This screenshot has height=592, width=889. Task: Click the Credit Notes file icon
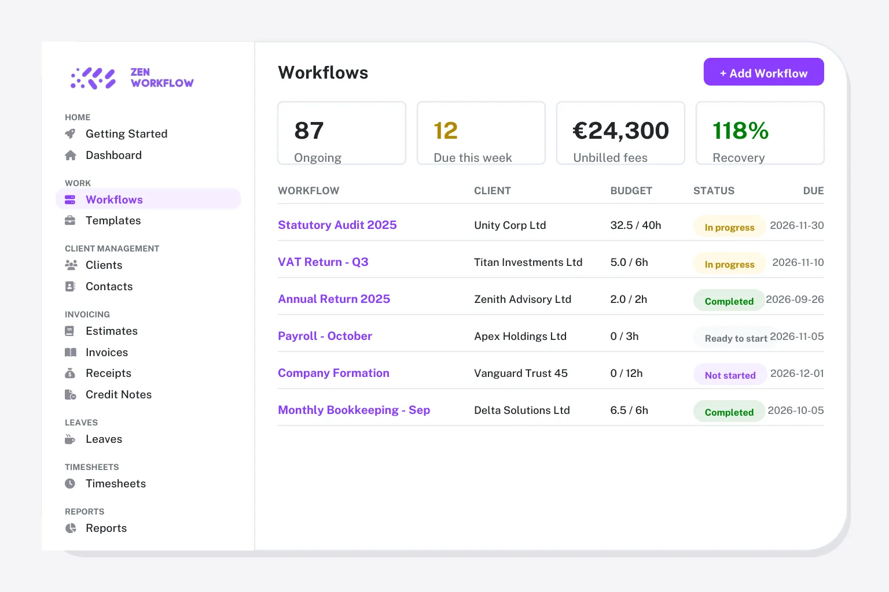click(70, 395)
